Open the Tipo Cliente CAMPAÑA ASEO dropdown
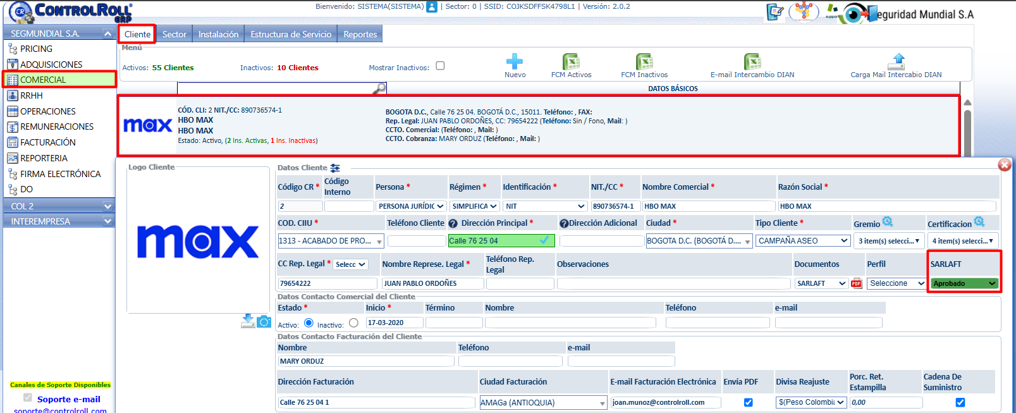Image resolution: width=1016 pixels, height=413 pixels. [803, 241]
